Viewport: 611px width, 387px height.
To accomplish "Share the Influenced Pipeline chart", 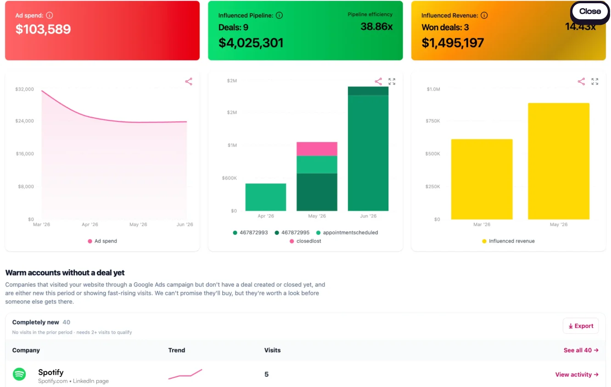I will coord(378,81).
